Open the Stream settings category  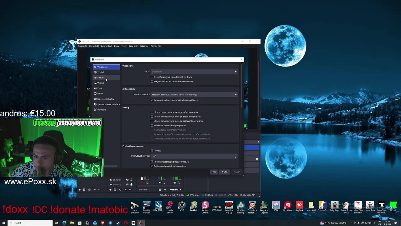(106, 78)
